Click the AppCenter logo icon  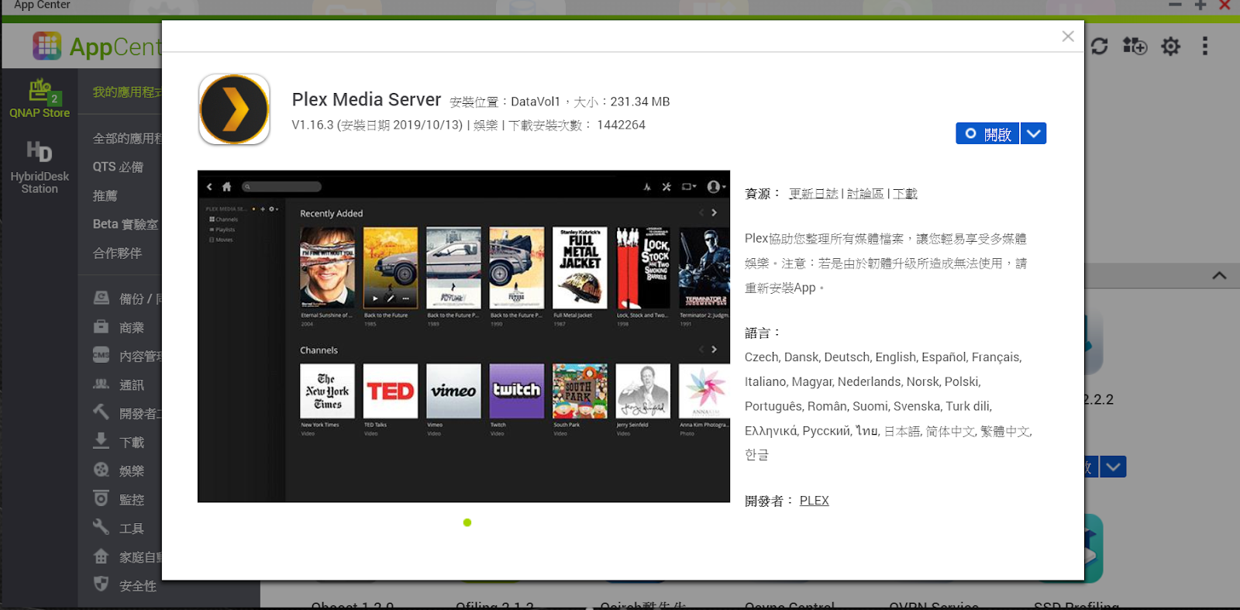click(46, 46)
